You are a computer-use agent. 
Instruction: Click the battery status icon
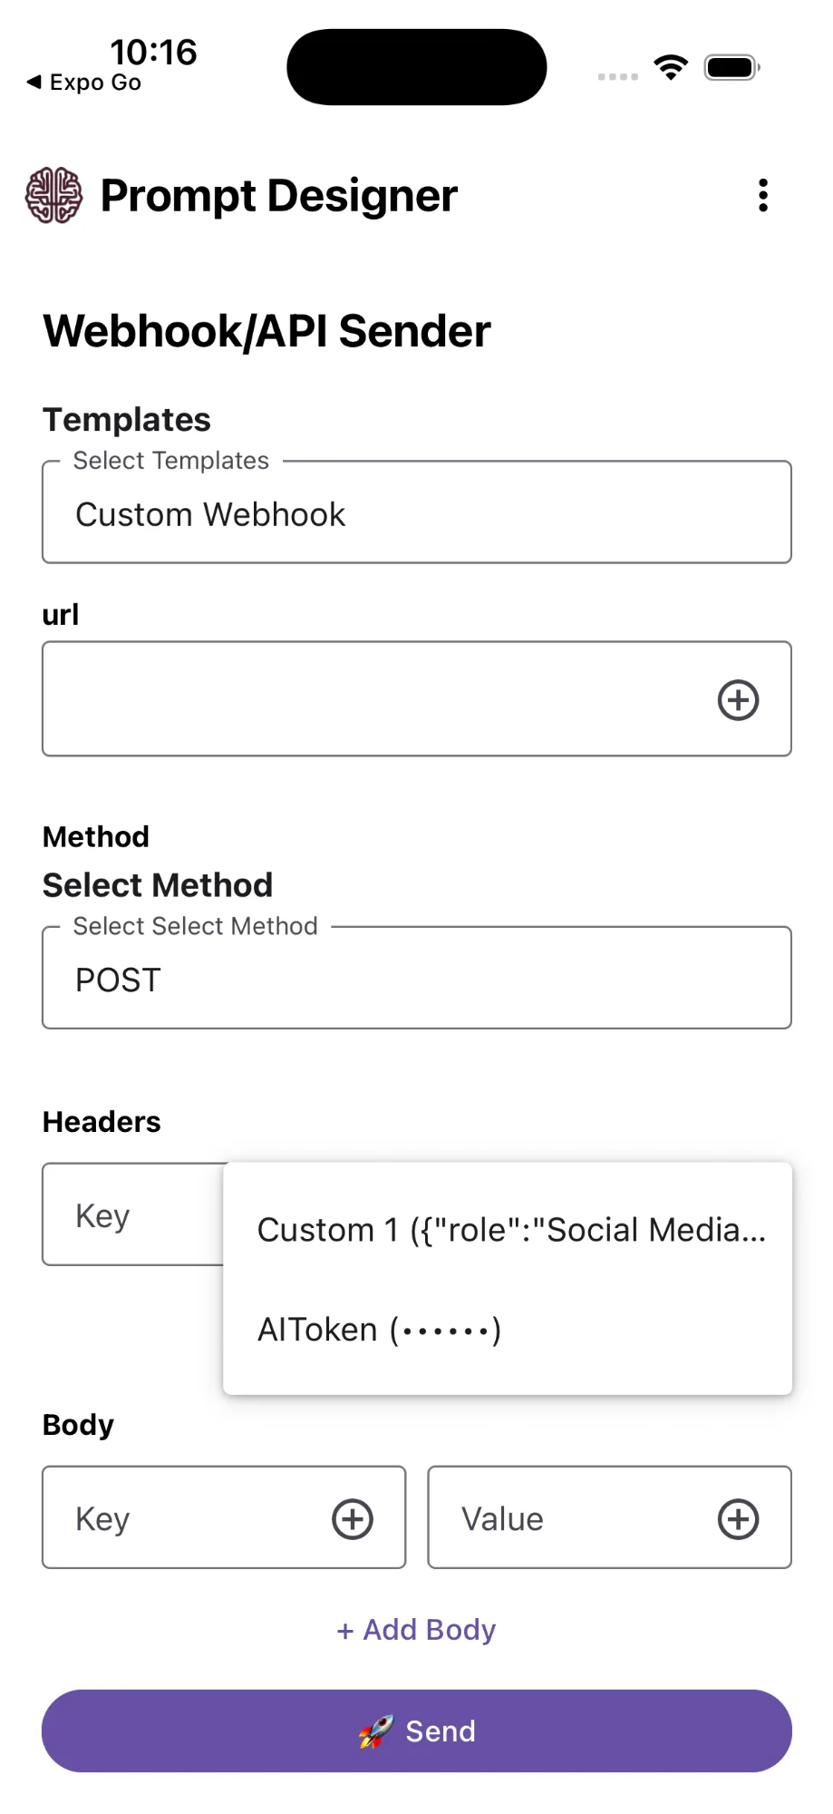pos(731,68)
